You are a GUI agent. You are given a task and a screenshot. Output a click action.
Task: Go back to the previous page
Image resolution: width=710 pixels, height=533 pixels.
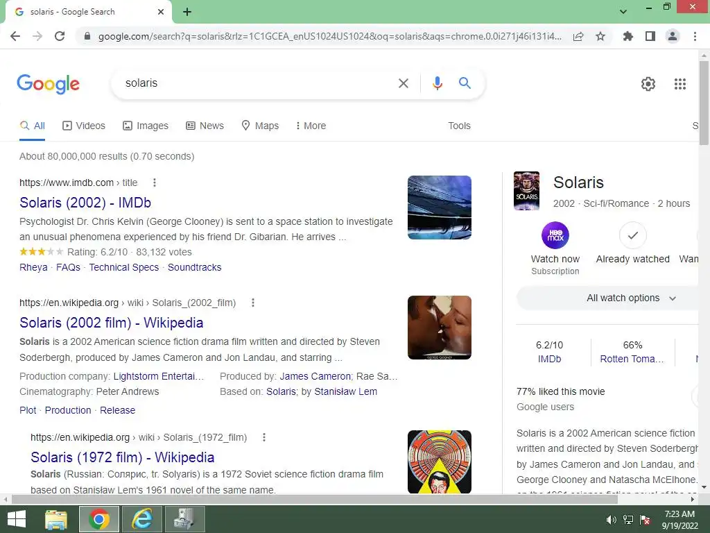coord(15,36)
